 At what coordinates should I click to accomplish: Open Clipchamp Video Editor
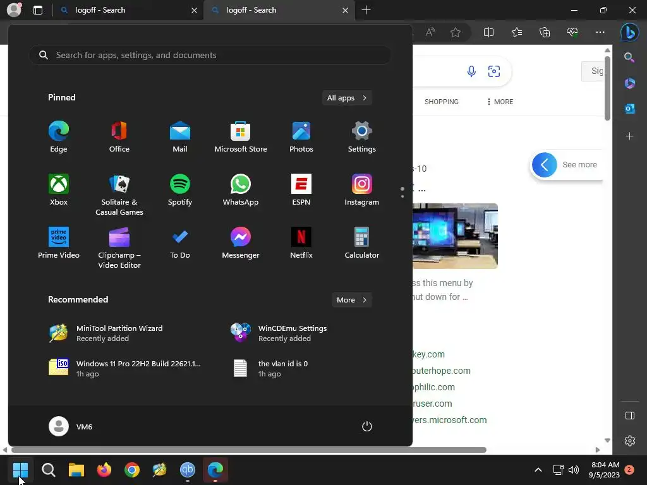[119, 248]
